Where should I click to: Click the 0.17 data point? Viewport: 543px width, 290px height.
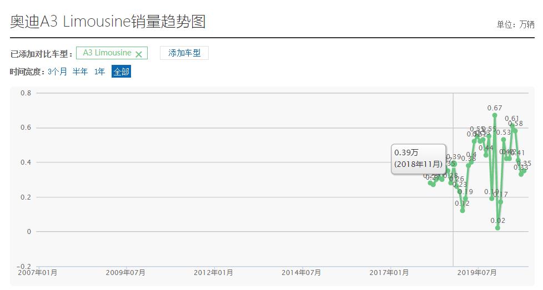point(501,202)
